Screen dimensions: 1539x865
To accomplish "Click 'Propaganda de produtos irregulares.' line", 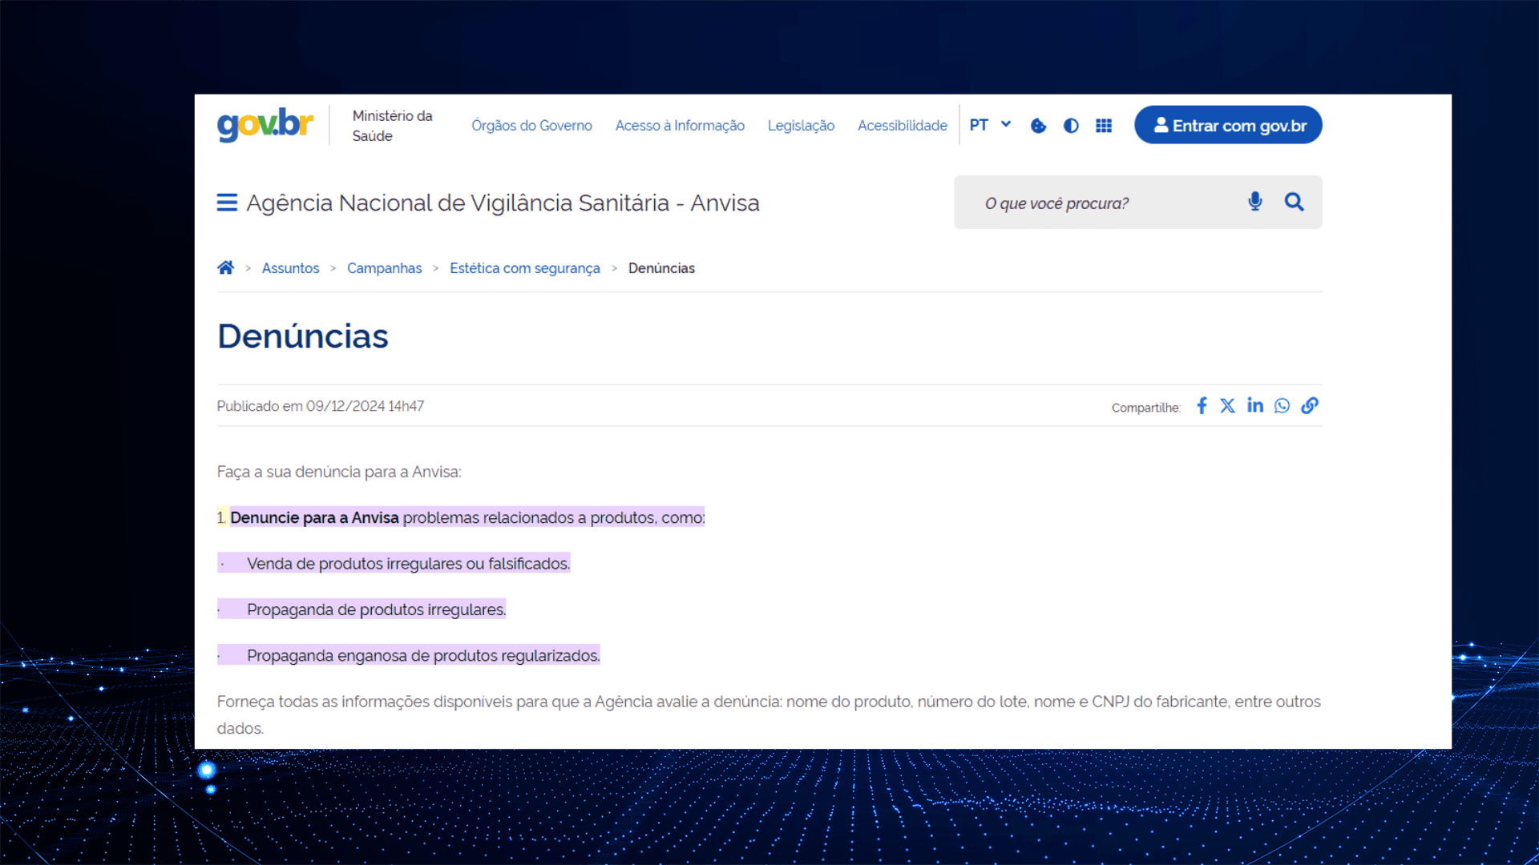I will 376,610.
